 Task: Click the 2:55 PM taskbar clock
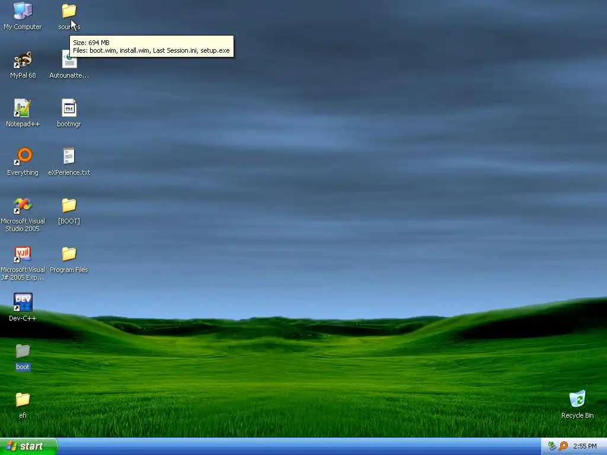pyautogui.click(x=585, y=446)
